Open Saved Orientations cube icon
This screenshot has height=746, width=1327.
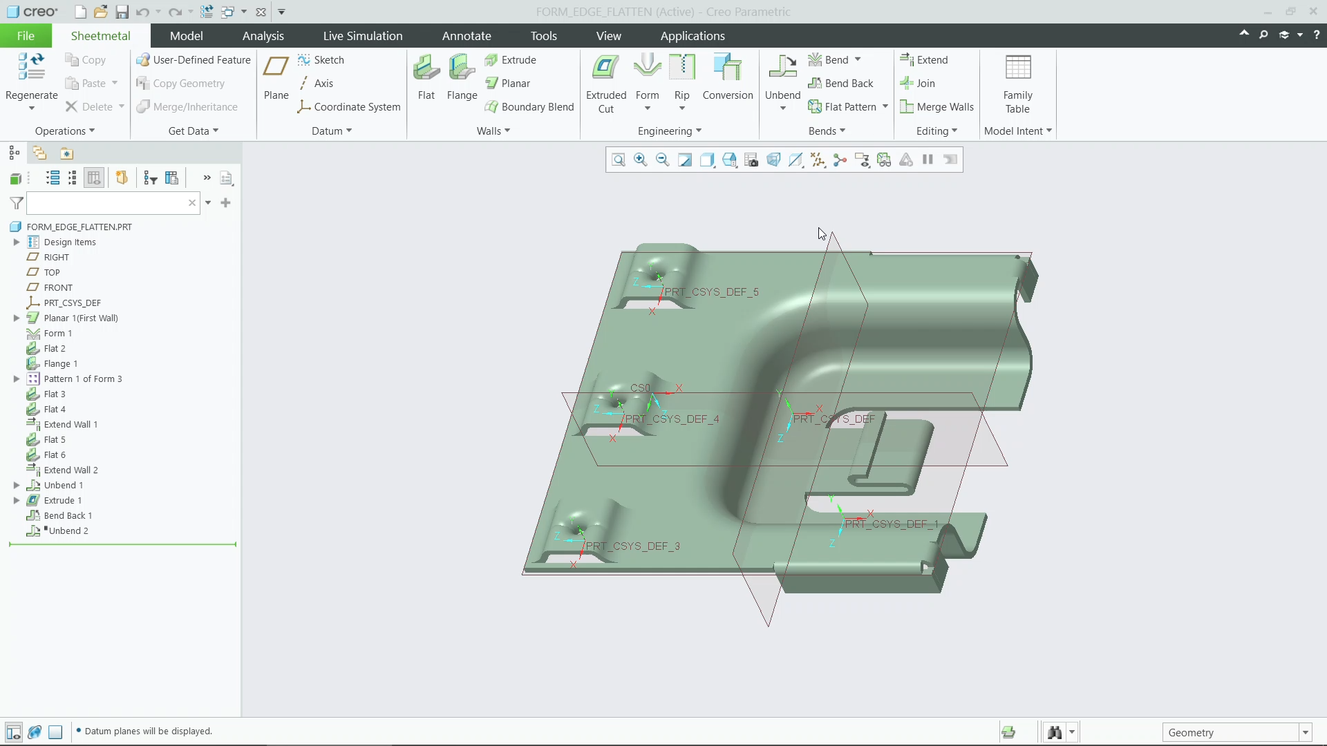click(729, 160)
